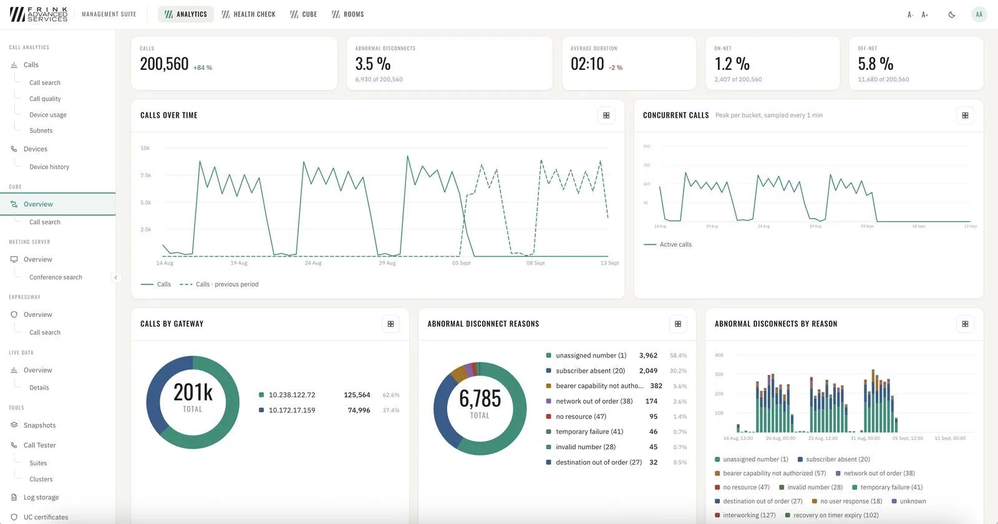998x524 pixels.
Task: Open Calls By Gateway panel options icon
Action: (390, 324)
